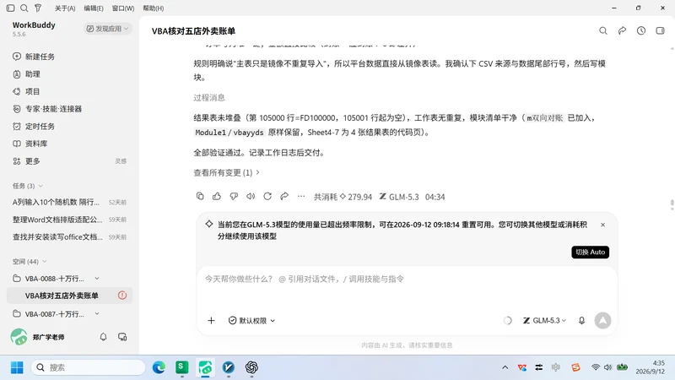Click the pin icon beside the title bar search
The image size is (675, 380).
pos(38,8)
